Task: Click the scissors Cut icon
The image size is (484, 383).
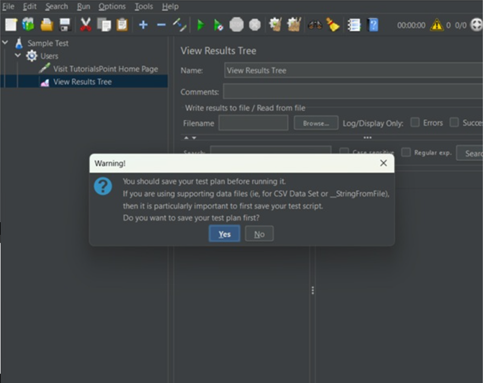Action: [85, 25]
